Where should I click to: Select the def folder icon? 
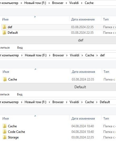(x=4, y=27)
